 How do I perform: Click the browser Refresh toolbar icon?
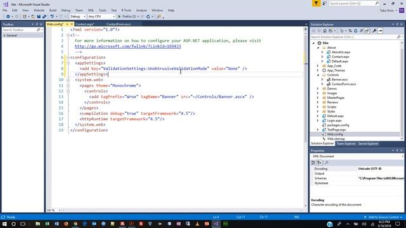pyautogui.click(x=148, y=16)
